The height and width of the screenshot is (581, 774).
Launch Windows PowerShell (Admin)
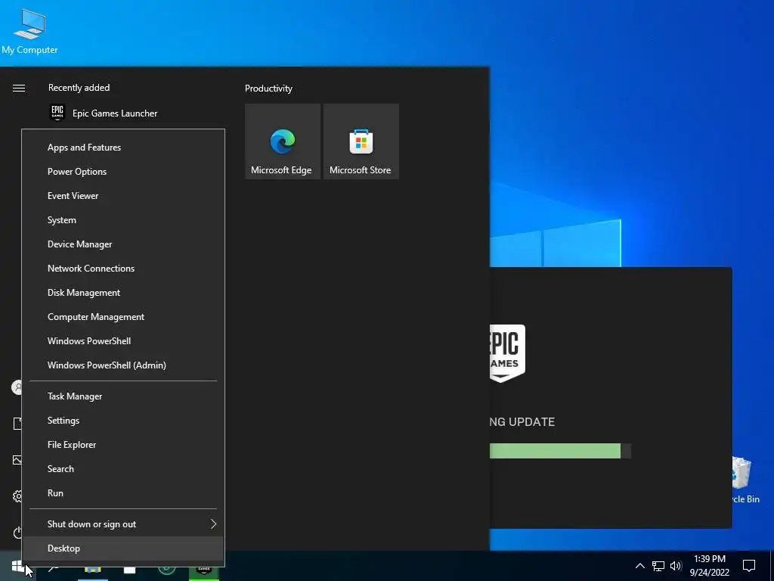pos(123,365)
